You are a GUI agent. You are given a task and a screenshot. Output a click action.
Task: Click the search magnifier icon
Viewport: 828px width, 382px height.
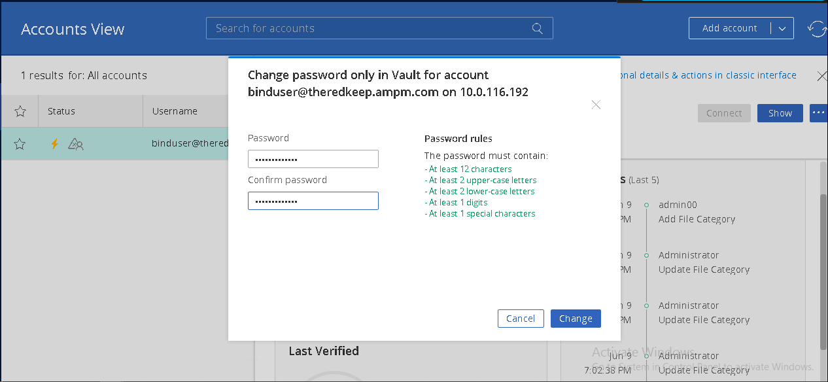click(537, 28)
